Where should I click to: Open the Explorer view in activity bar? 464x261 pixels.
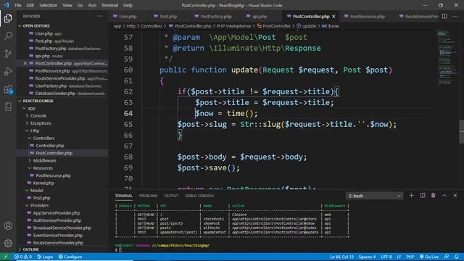(8, 18)
